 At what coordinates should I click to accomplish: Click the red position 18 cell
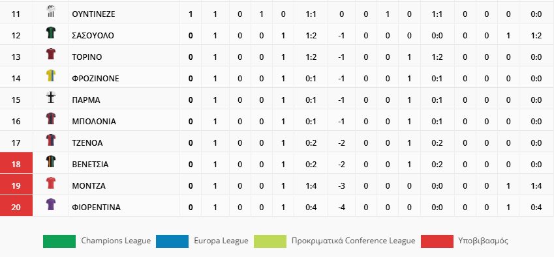[16, 163]
